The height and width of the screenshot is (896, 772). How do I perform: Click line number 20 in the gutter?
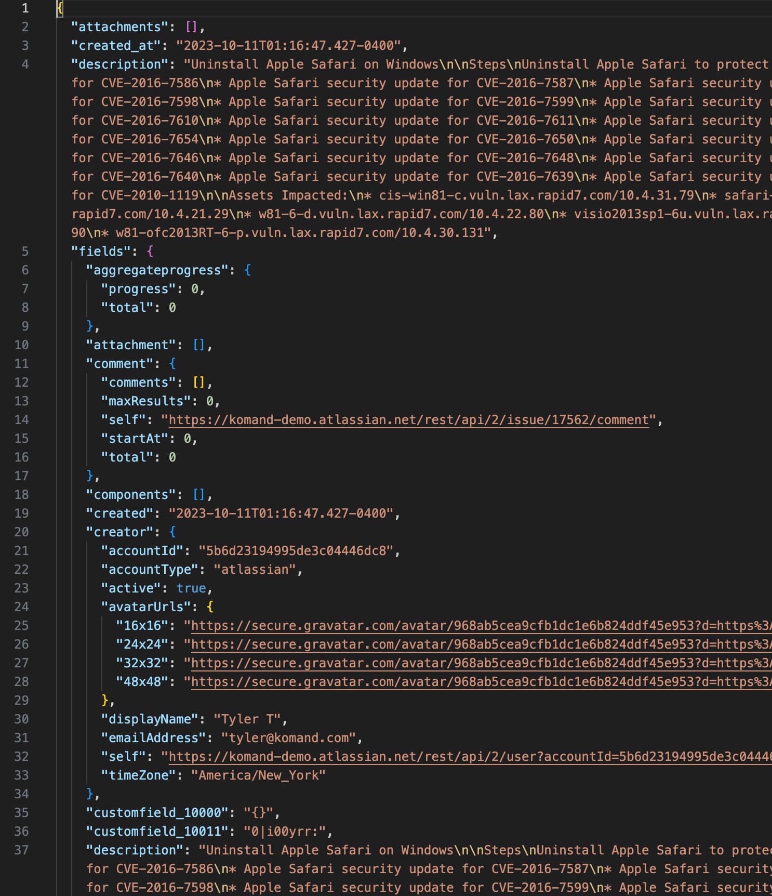point(21,532)
